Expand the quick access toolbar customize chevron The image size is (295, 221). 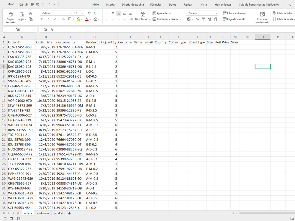(x=54, y=4)
